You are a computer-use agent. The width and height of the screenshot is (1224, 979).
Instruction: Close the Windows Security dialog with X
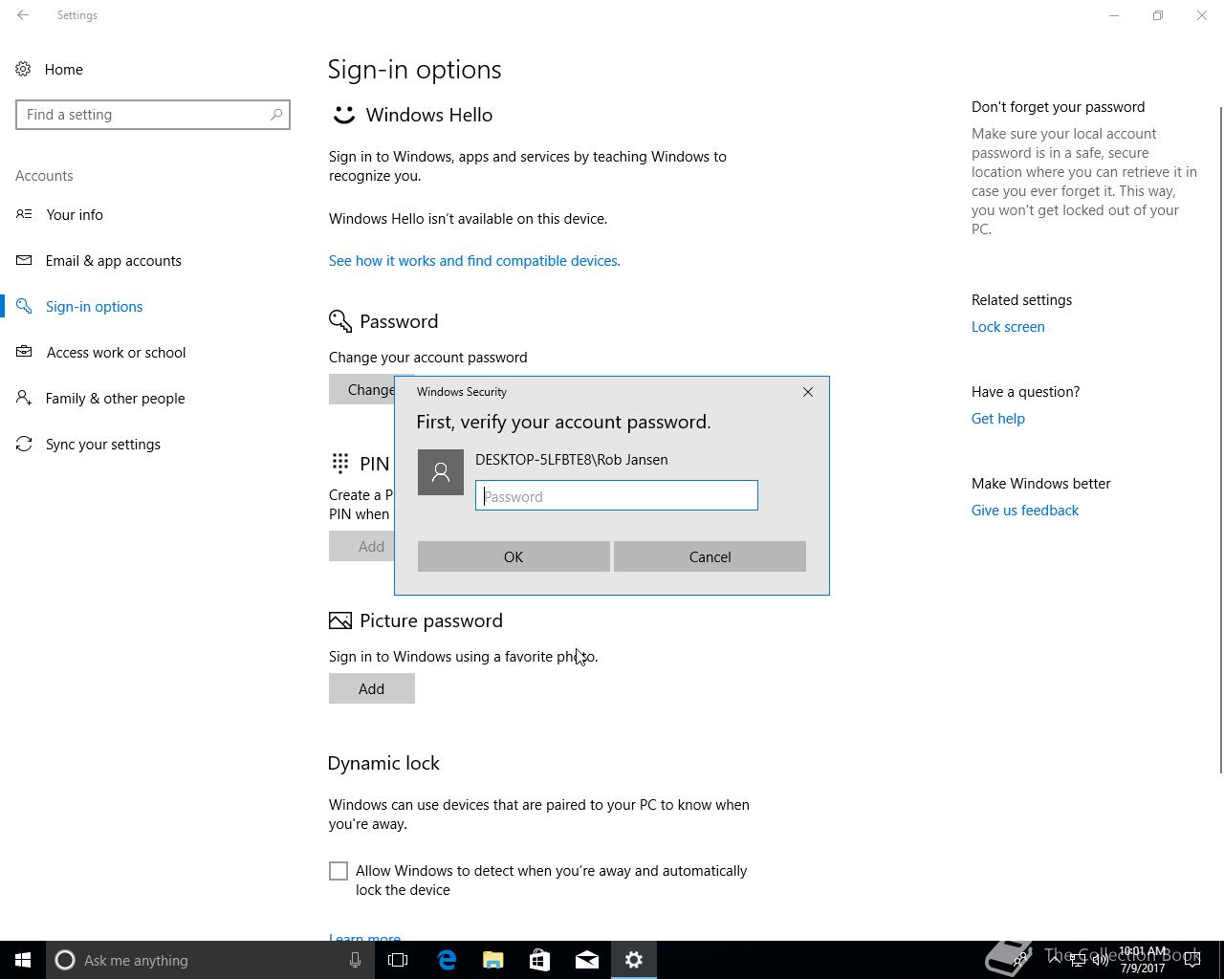pos(808,392)
